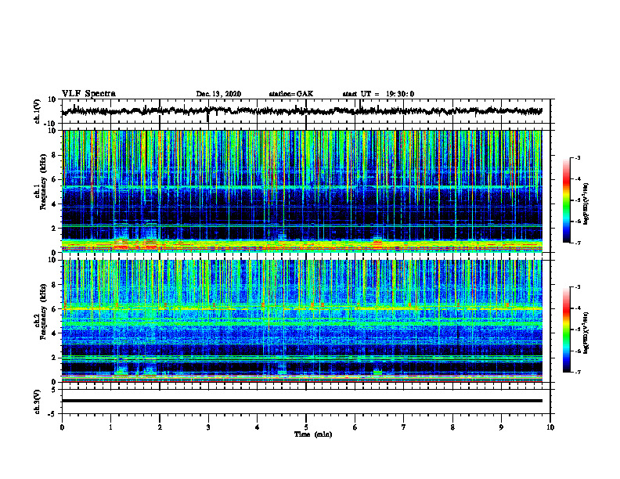Select the date text "Dec. 13, 2020"

tap(218, 94)
